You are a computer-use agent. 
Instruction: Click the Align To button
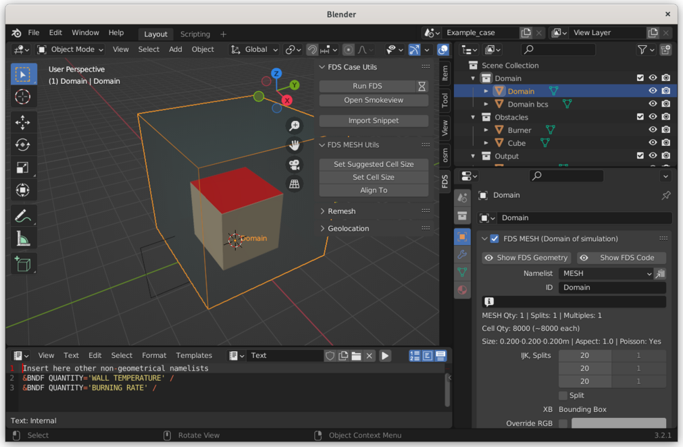[374, 190]
